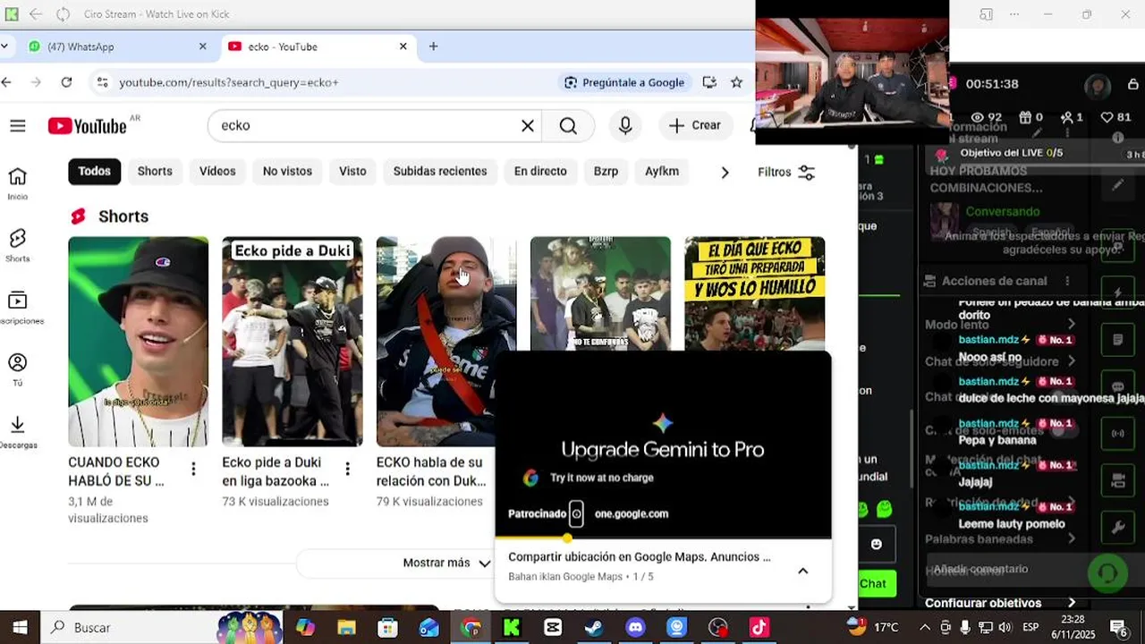Open options for 'Ecko pide a Duki' short

pos(347,469)
